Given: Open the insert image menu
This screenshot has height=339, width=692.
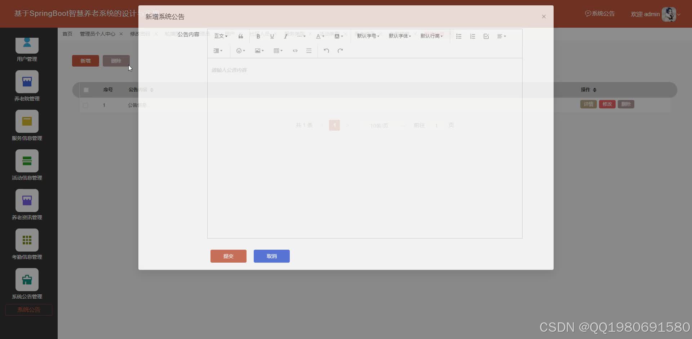Looking at the screenshot, I should click(259, 51).
